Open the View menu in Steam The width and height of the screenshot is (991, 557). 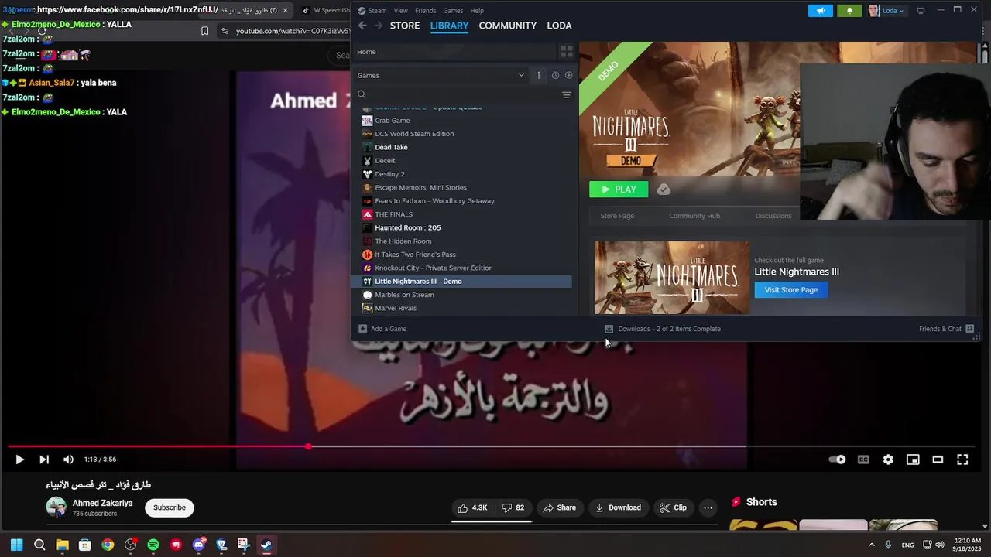(401, 11)
